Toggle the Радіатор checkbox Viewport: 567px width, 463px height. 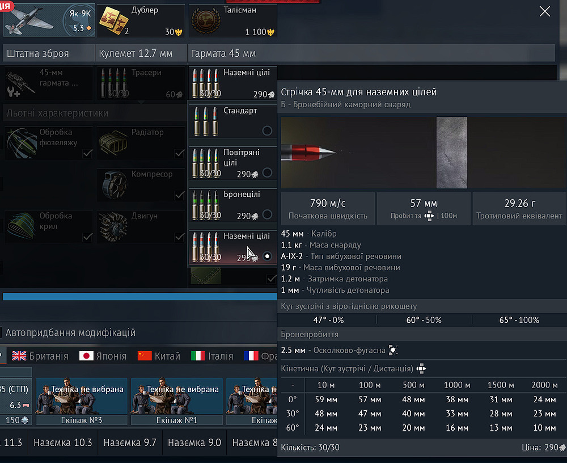[x=179, y=153]
